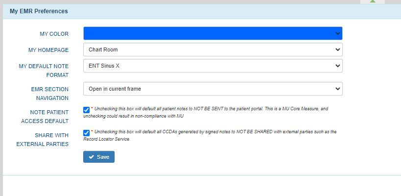Click chevron arrow of EMR Section Navigation

tap(337, 89)
